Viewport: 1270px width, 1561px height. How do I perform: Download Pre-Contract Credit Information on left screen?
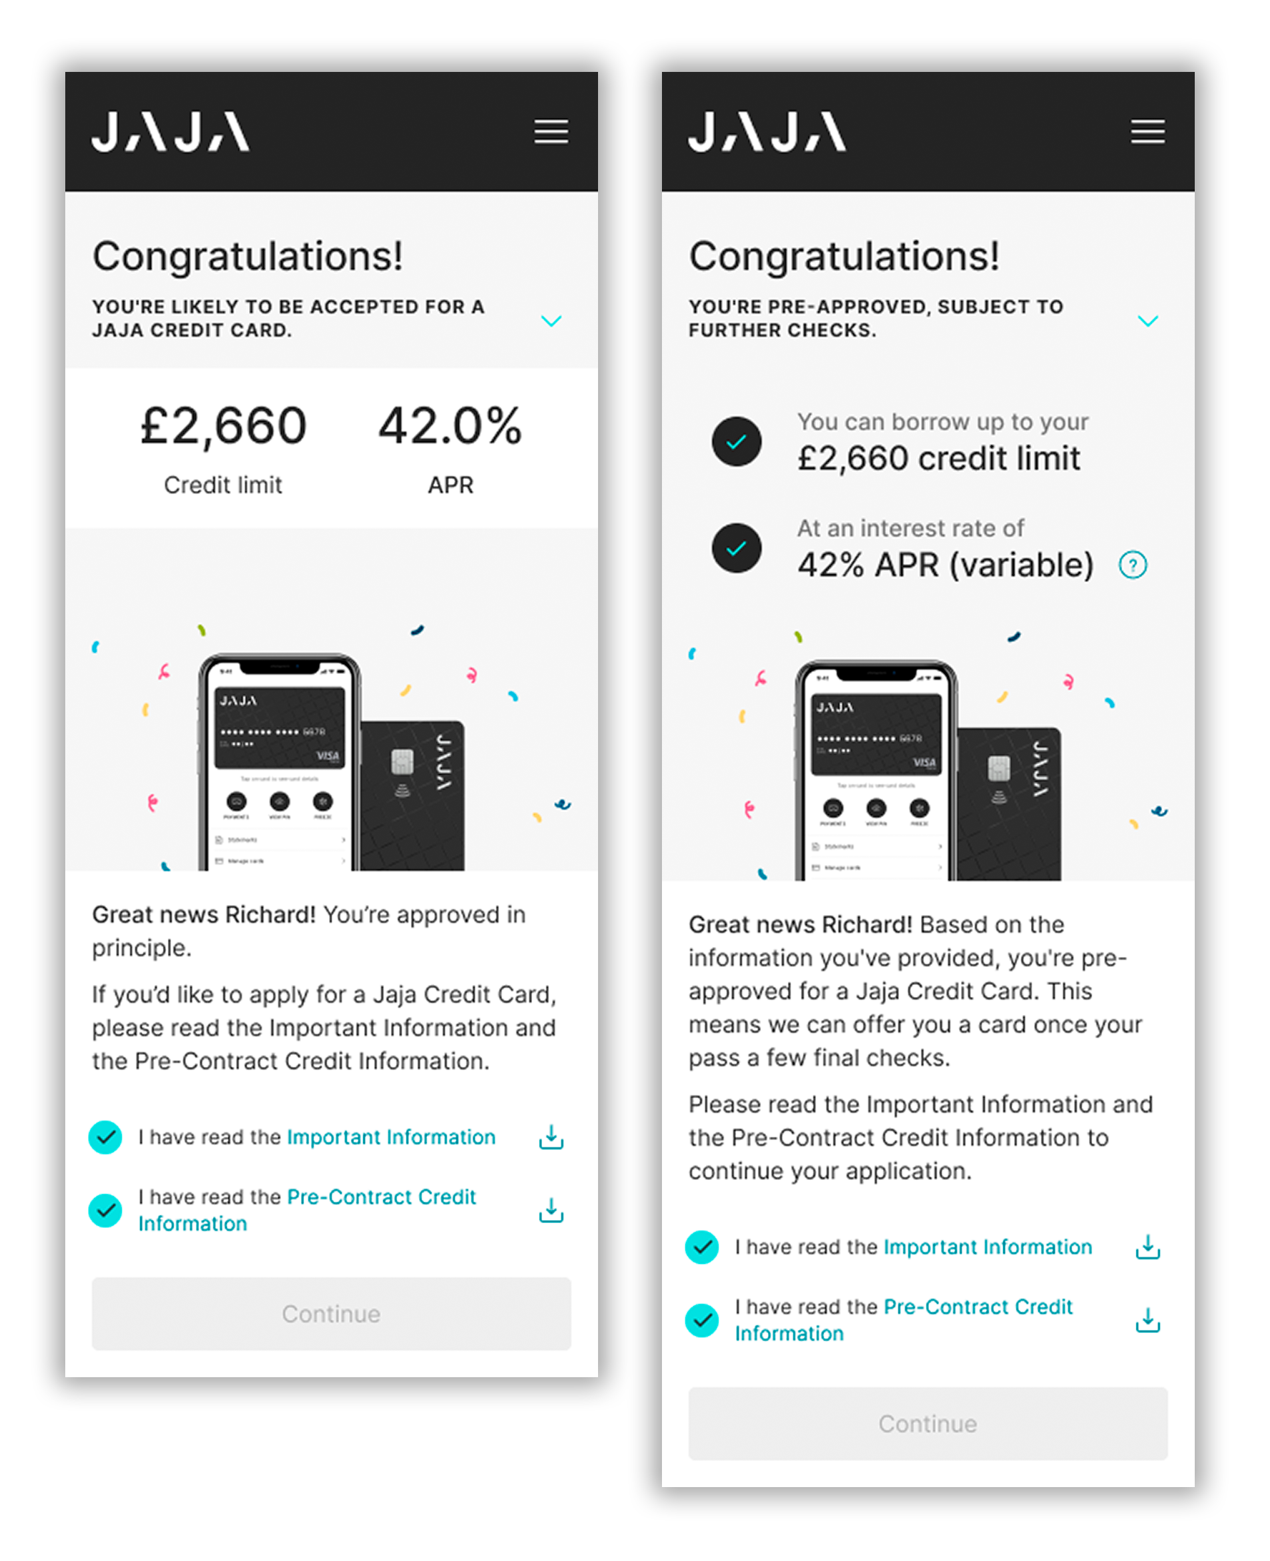551,1210
